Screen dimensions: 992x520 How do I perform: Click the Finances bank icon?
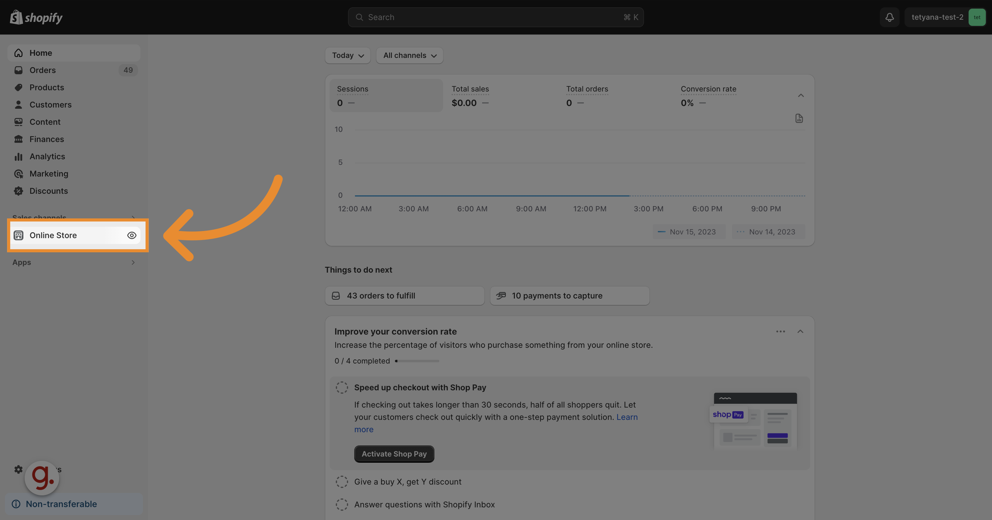coord(18,139)
